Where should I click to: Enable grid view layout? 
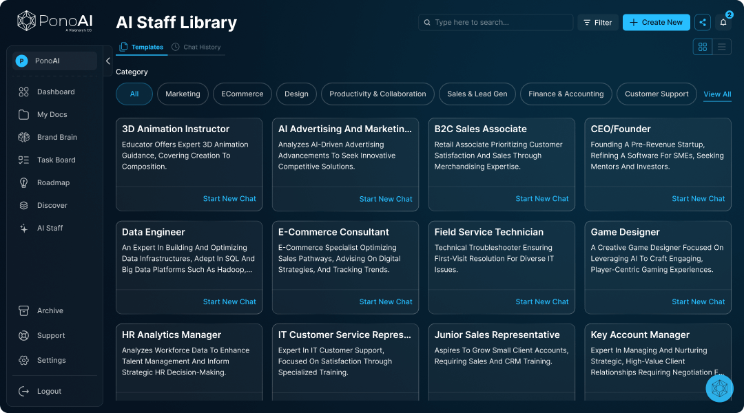point(703,46)
